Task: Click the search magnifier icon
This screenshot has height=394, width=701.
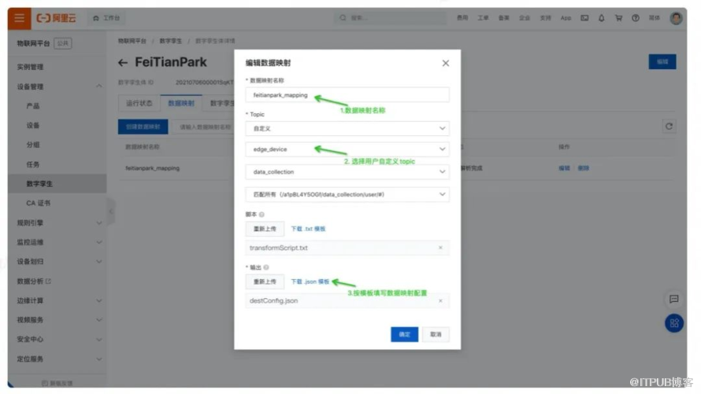Action: (x=343, y=18)
